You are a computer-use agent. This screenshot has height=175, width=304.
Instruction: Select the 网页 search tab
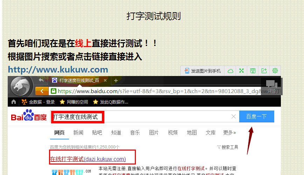coord(59,133)
